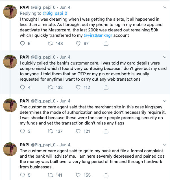Screen dimensions: 170x180
Task: Reply to the customer care call tweet
Action: pos(23,87)
